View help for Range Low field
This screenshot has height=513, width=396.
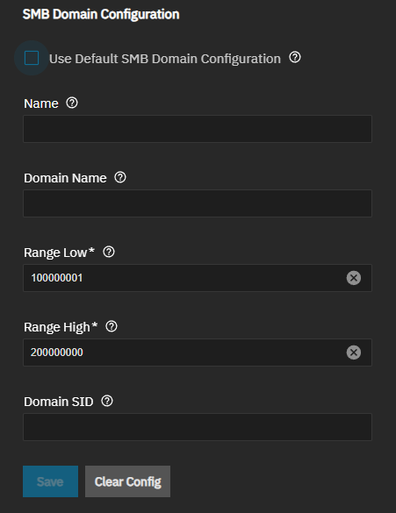109,252
